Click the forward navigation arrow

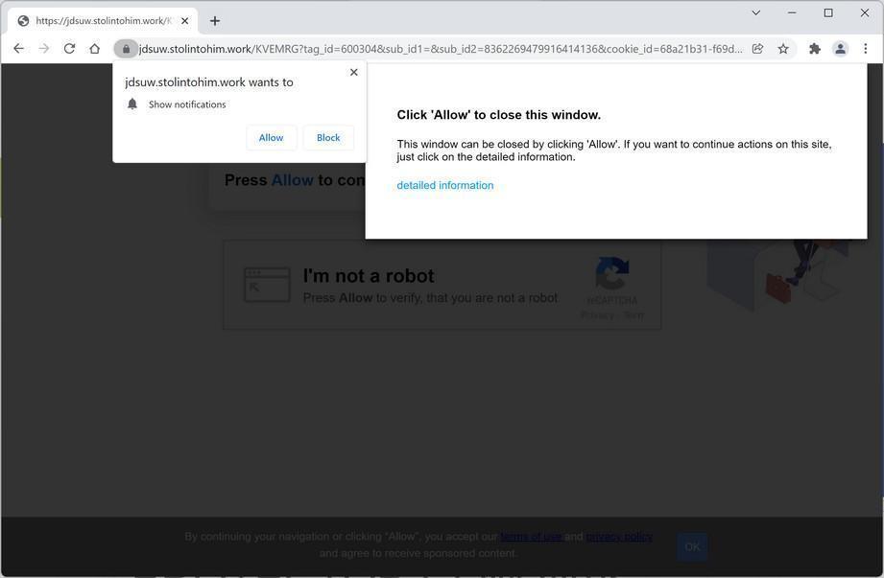(x=44, y=49)
